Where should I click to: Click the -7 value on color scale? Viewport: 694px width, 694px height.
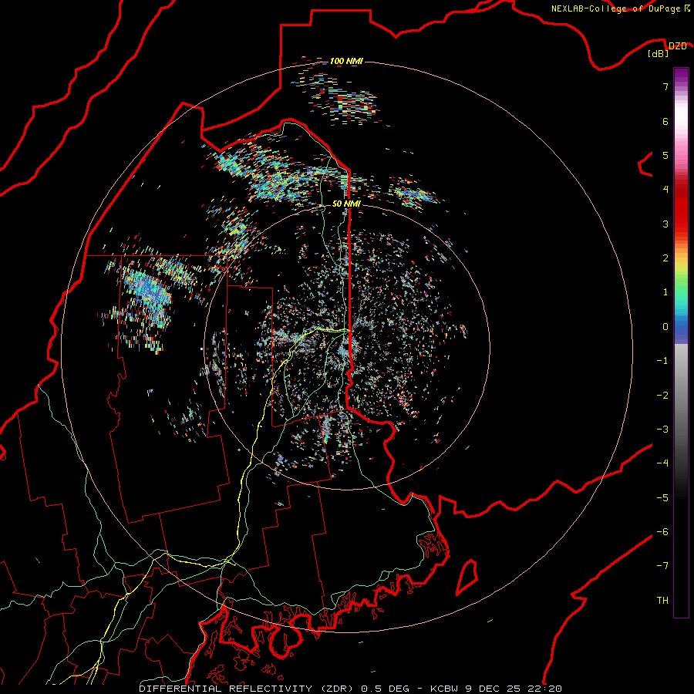(x=662, y=566)
